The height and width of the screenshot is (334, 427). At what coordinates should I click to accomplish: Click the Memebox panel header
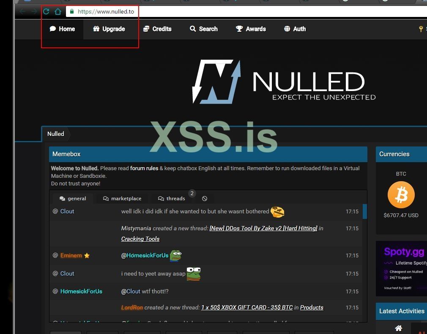click(x=208, y=154)
